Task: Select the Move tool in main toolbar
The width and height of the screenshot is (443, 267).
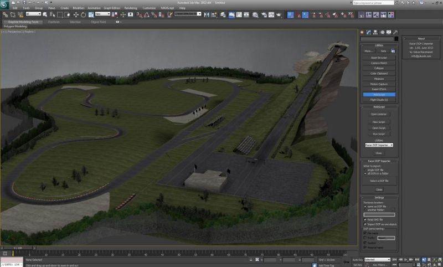Action: [76, 14]
